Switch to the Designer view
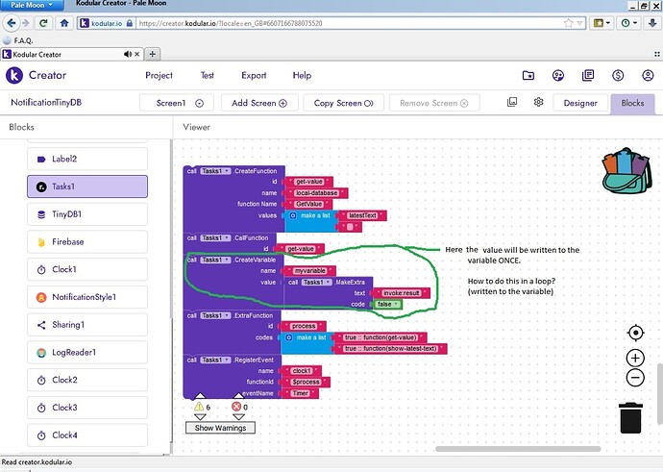The height and width of the screenshot is (472, 663). coord(580,103)
